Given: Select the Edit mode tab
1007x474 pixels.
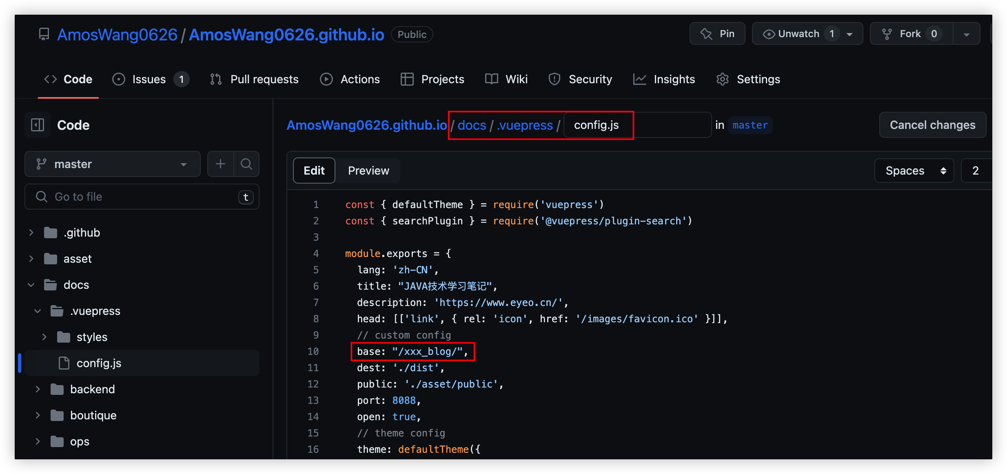Looking at the screenshot, I should coord(314,171).
